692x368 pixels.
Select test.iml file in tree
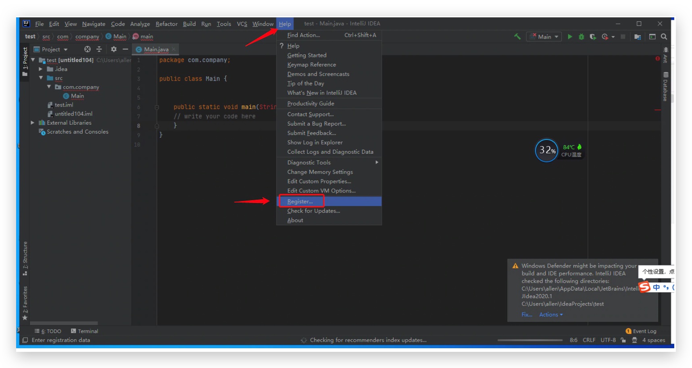(60, 105)
